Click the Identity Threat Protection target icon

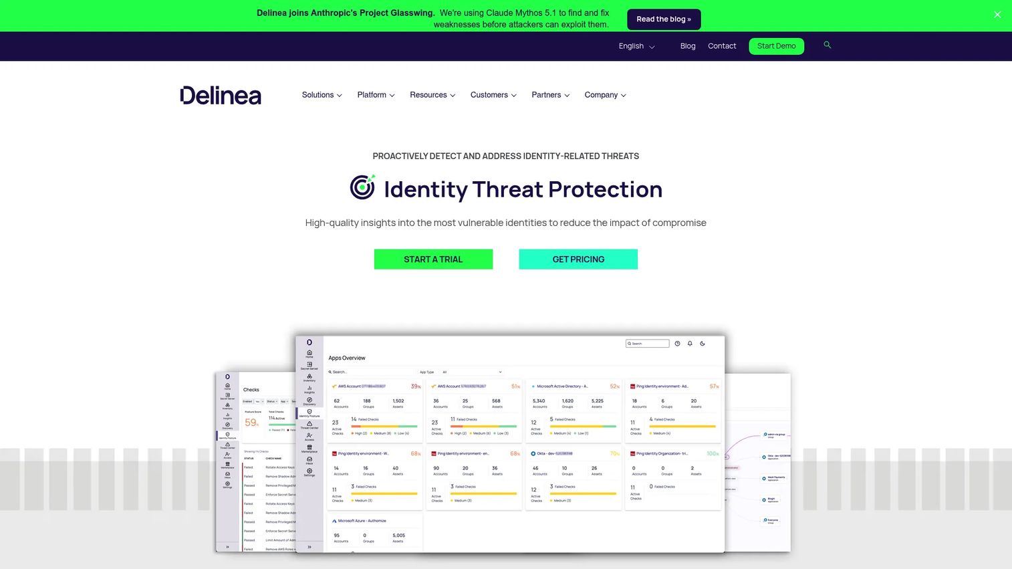pyautogui.click(x=362, y=188)
